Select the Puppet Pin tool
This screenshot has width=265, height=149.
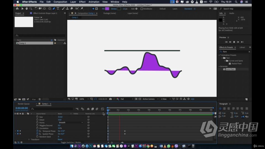(82, 9)
